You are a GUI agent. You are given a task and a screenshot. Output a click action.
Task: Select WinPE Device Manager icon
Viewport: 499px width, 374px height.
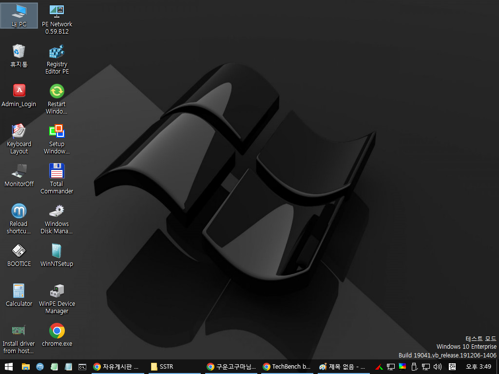point(57,299)
